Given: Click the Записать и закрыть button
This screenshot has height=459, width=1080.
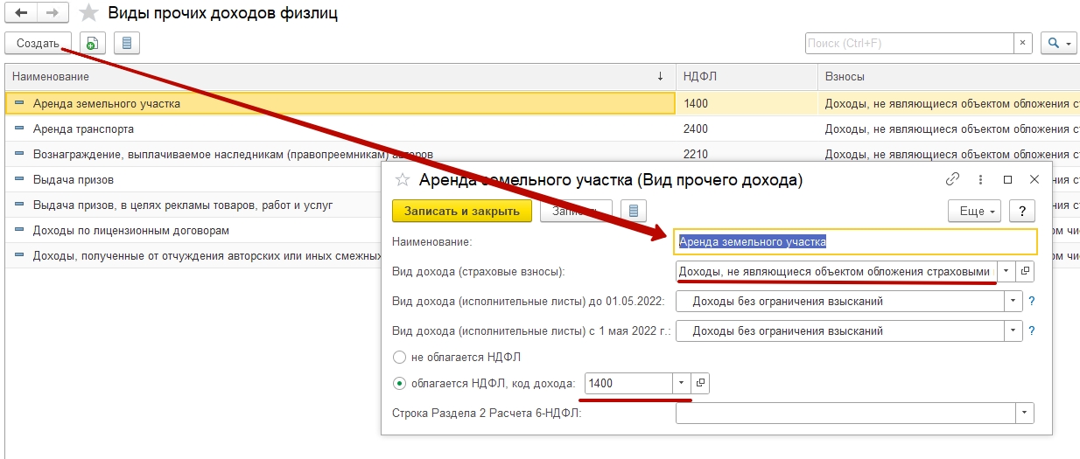Looking at the screenshot, I should point(461,211).
